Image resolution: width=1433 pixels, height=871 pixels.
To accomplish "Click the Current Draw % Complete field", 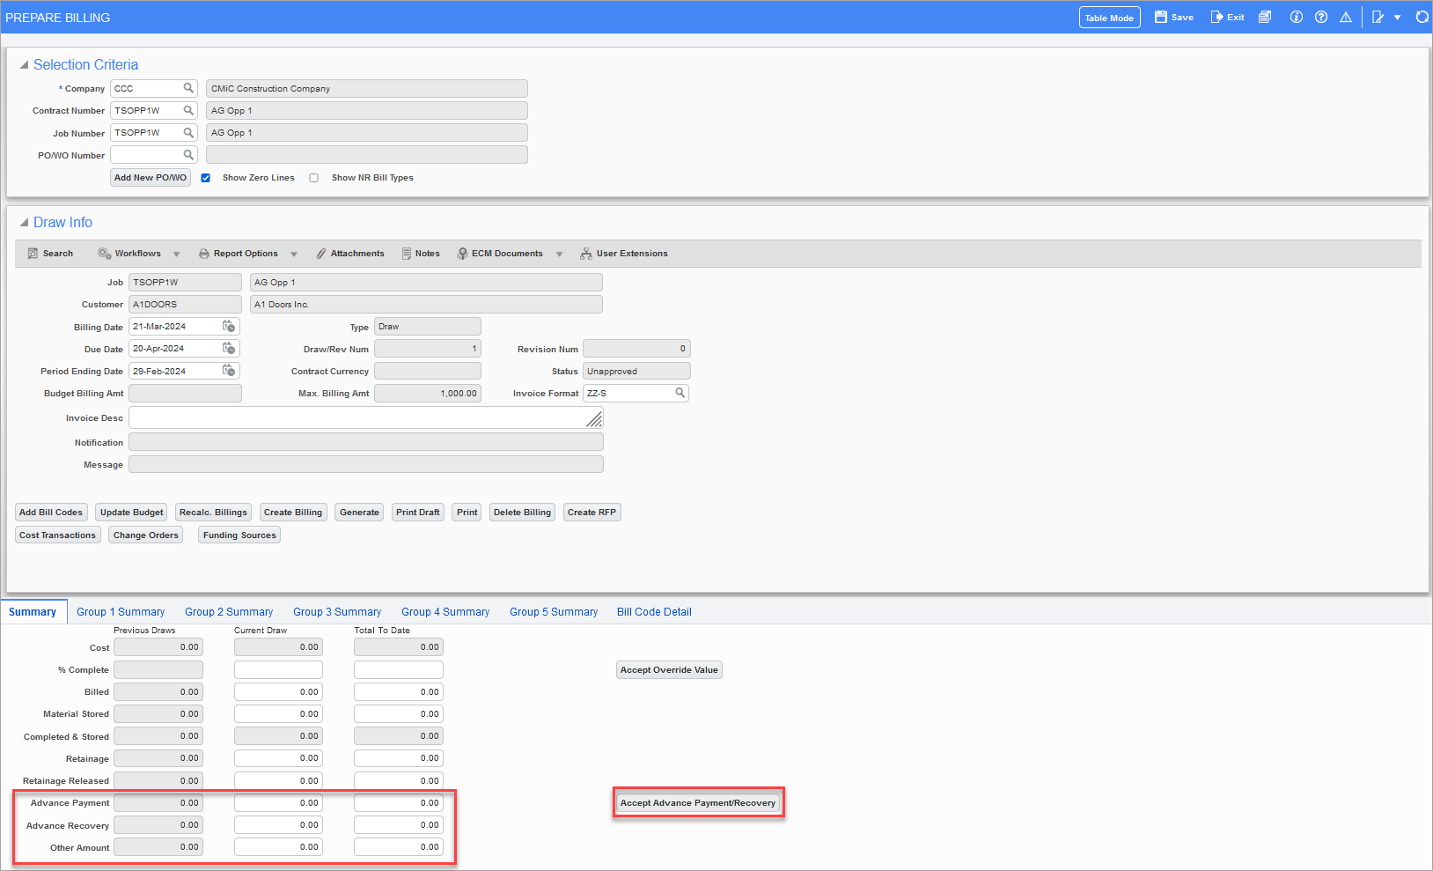I will click(x=278, y=670).
